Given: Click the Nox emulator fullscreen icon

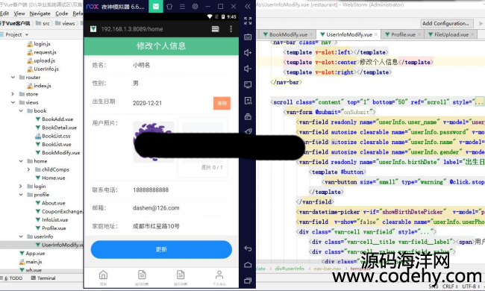Looking at the screenshot, I should [248, 21].
